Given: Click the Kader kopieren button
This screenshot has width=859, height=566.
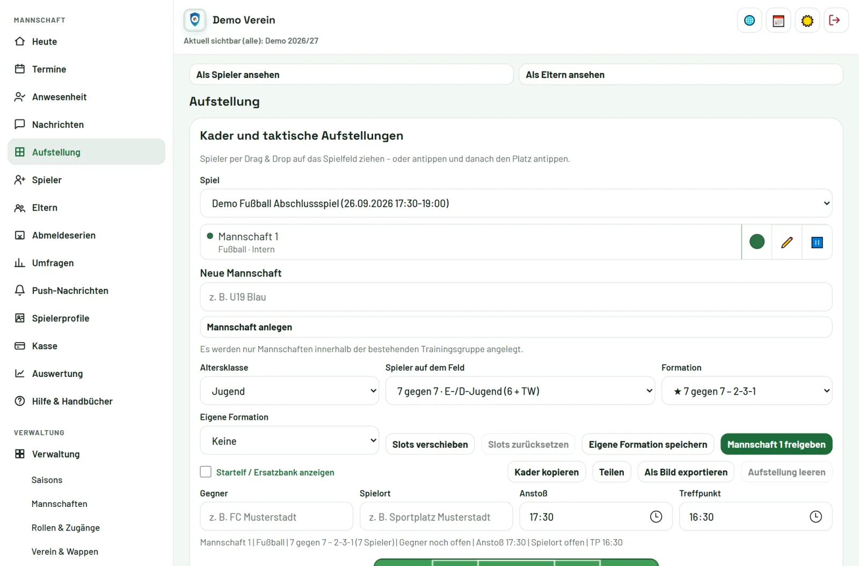Looking at the screenshot, I should click(x=547, y=472).
